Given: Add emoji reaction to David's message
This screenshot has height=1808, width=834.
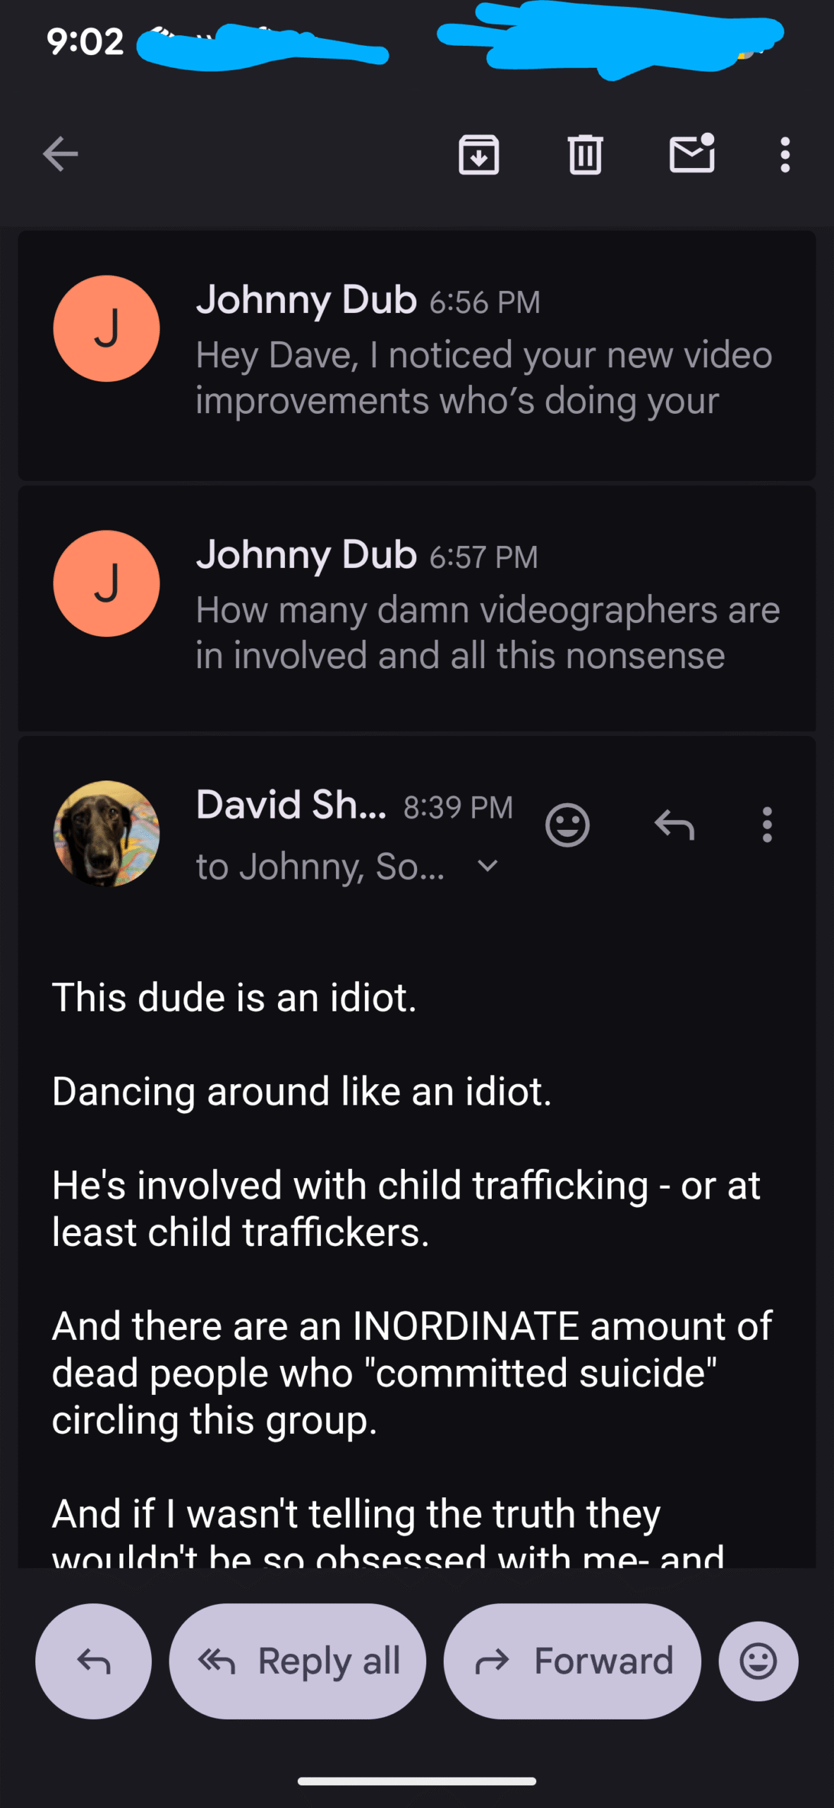Looking at the screenshot, I should click(x=567, y=824).
